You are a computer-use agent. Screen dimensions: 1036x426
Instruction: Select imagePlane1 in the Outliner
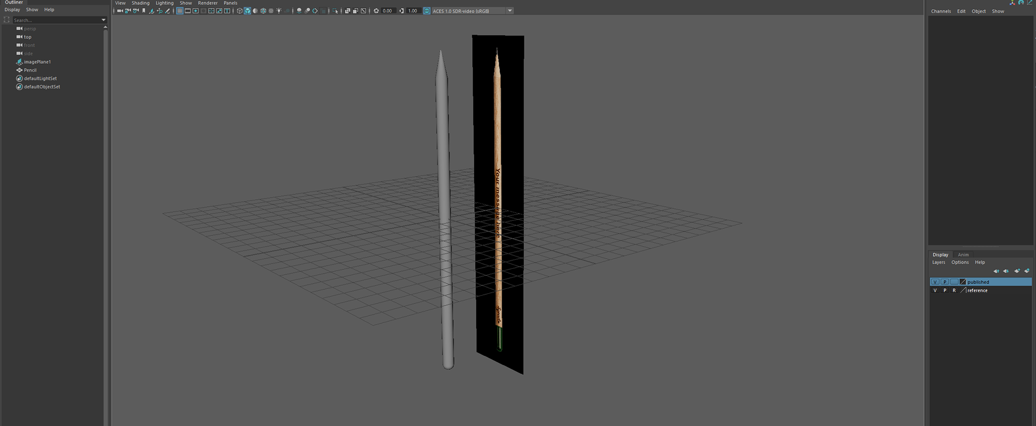37,62
